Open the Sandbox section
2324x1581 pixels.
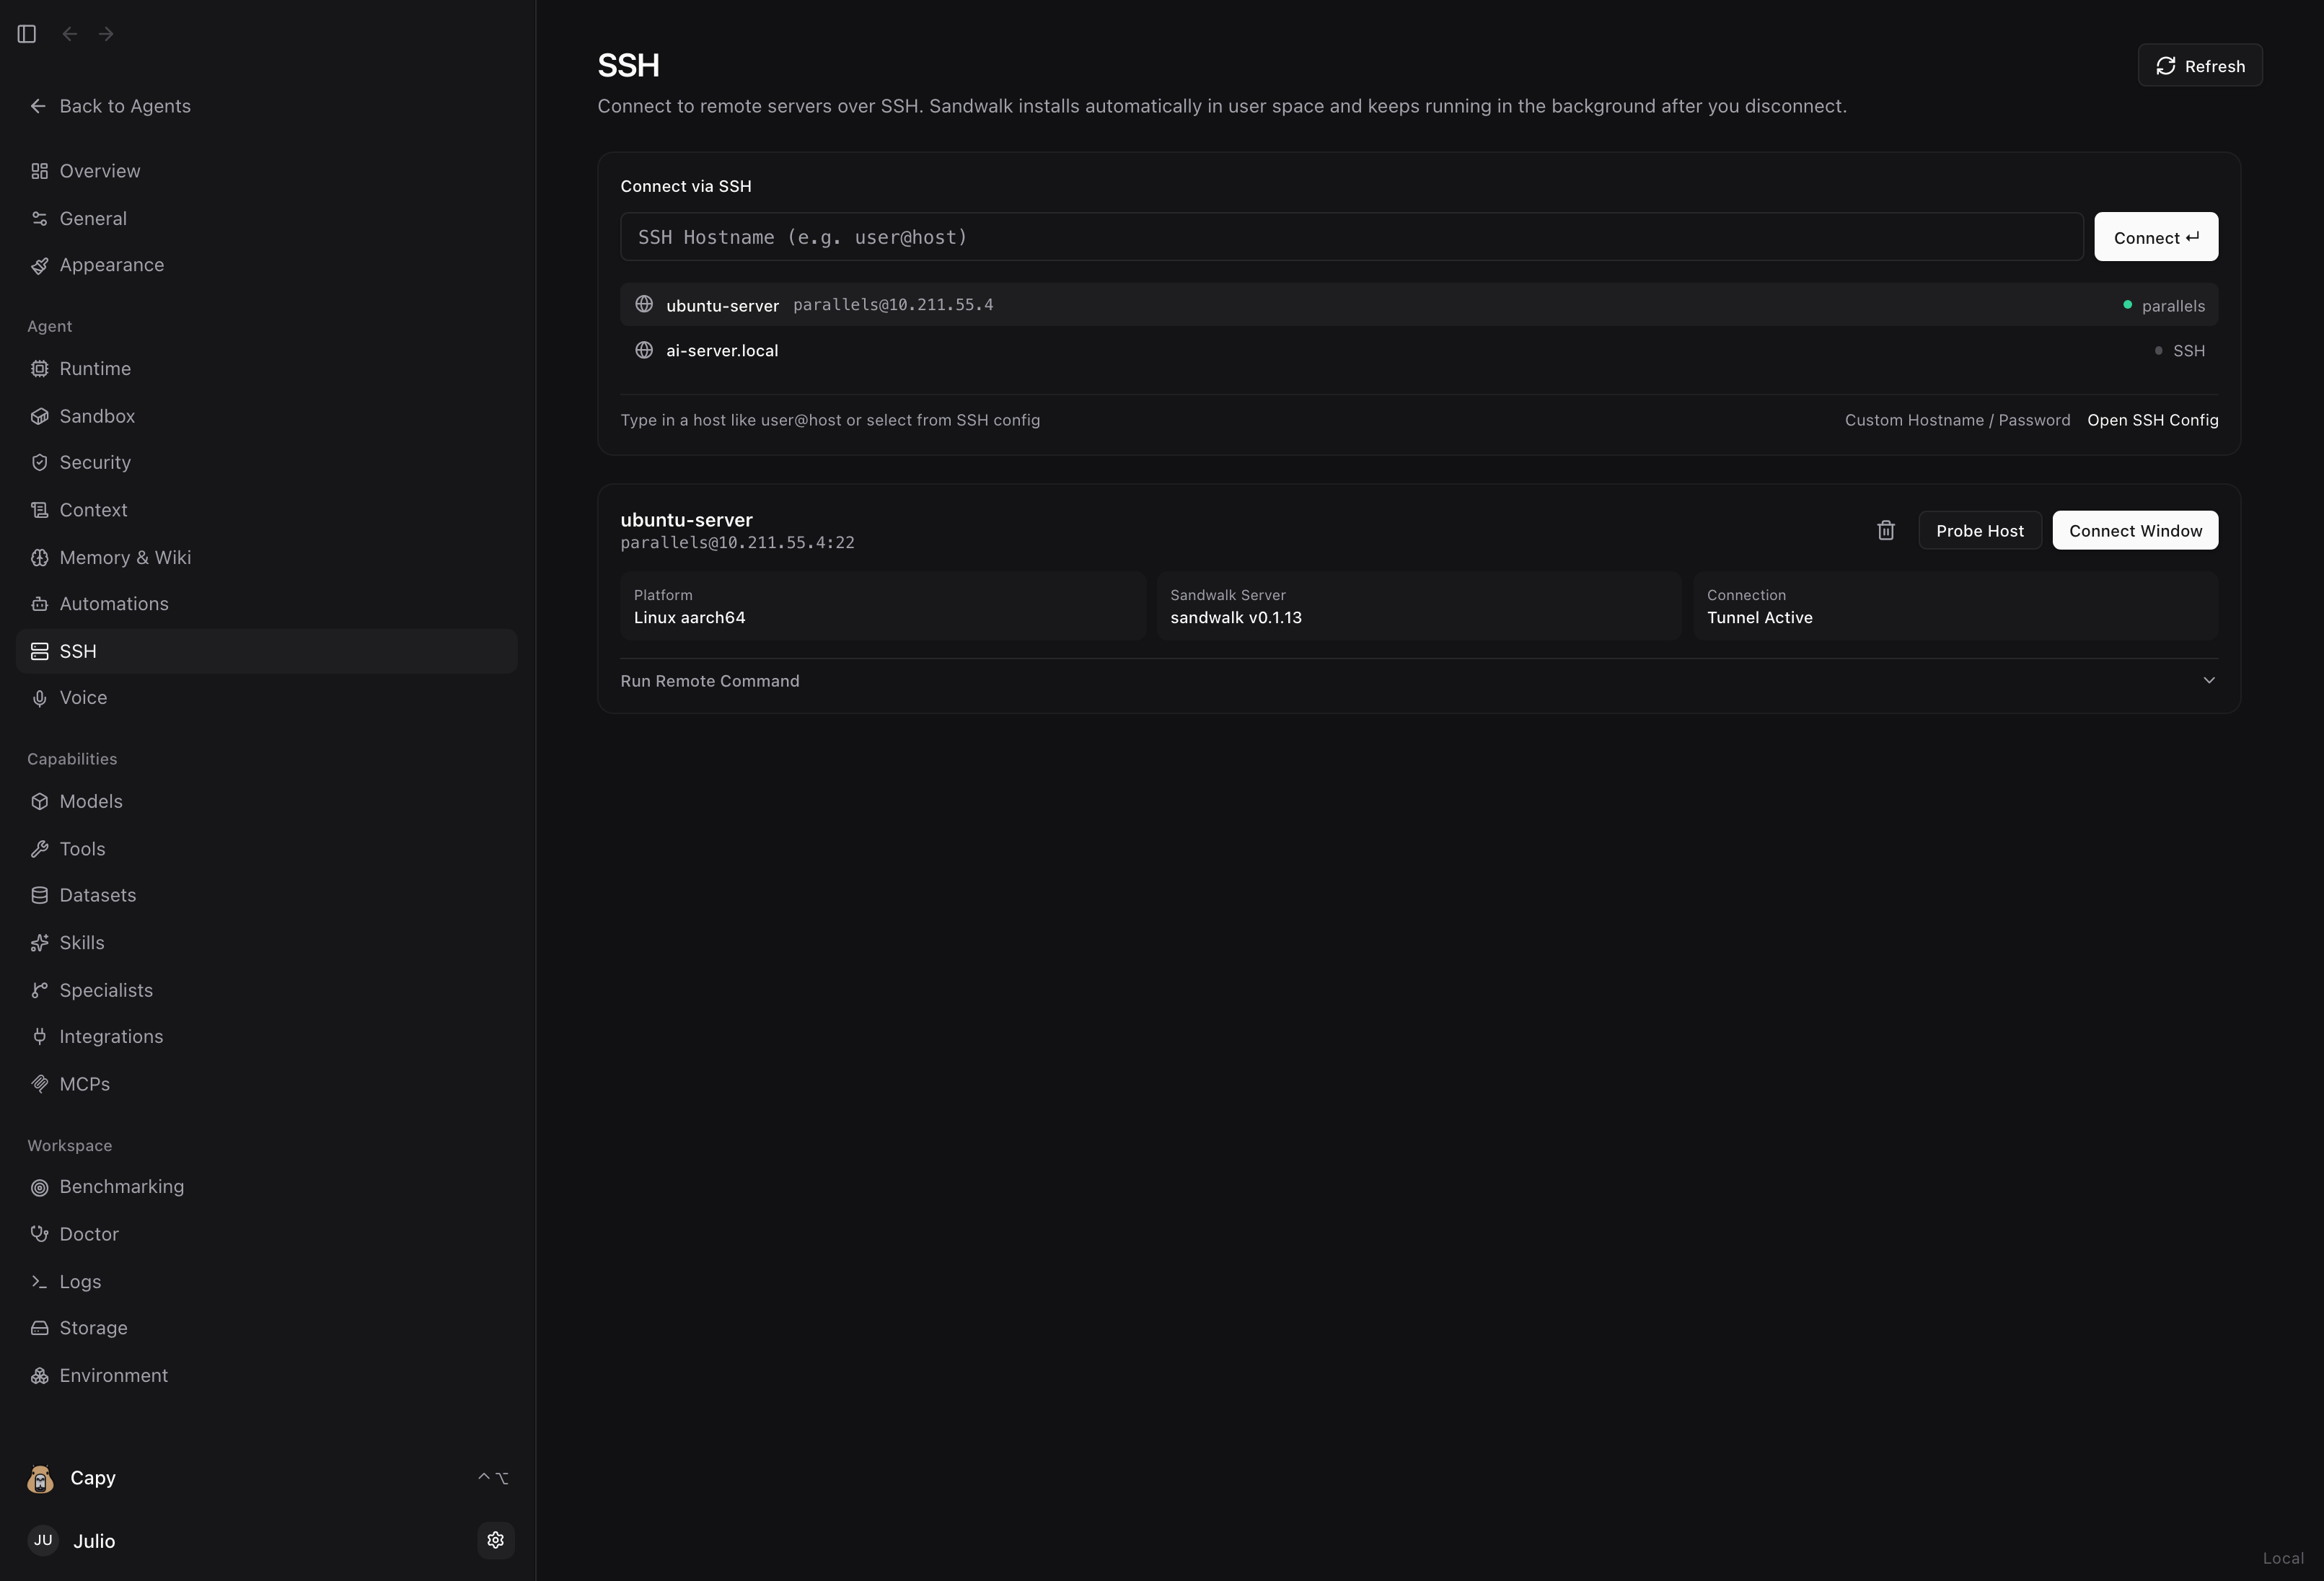(x=266, y=416)
